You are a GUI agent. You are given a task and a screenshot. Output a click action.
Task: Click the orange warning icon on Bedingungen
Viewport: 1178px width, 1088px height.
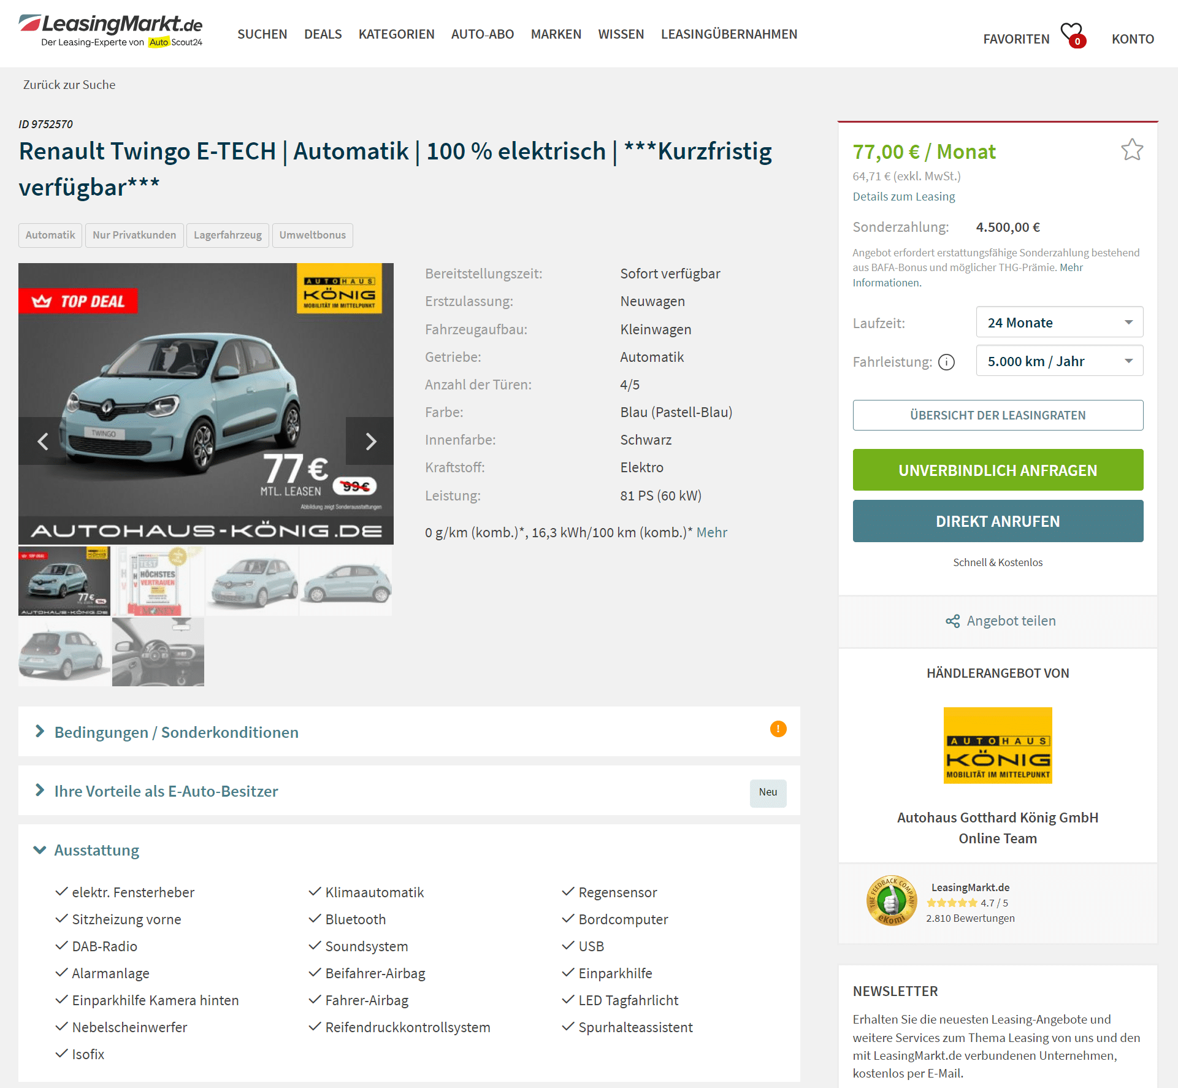click(778, 729)
